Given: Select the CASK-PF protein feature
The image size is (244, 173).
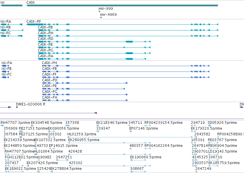Looking at the screenshot, I should click(126, 77).
